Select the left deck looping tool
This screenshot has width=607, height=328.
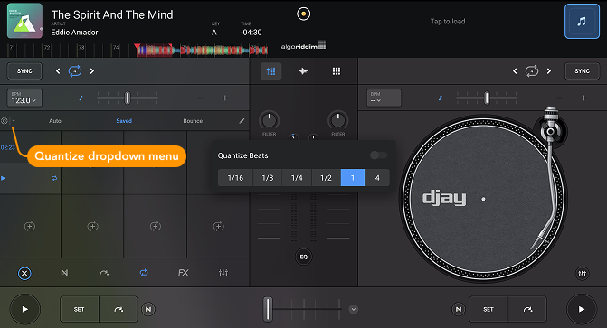tap(144, 273)
